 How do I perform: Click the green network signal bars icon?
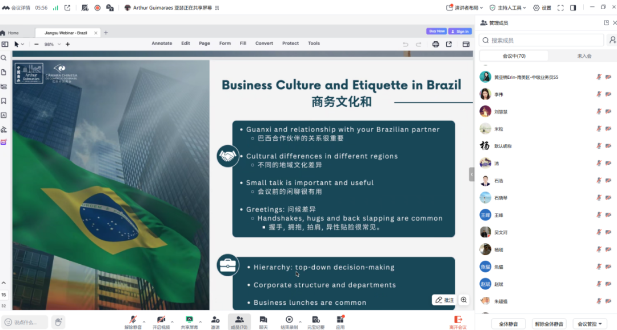pyautogui.click(x=55, y=7)
